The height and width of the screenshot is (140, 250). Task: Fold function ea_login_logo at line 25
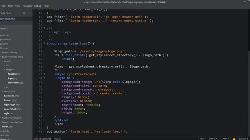pos(44,43)
